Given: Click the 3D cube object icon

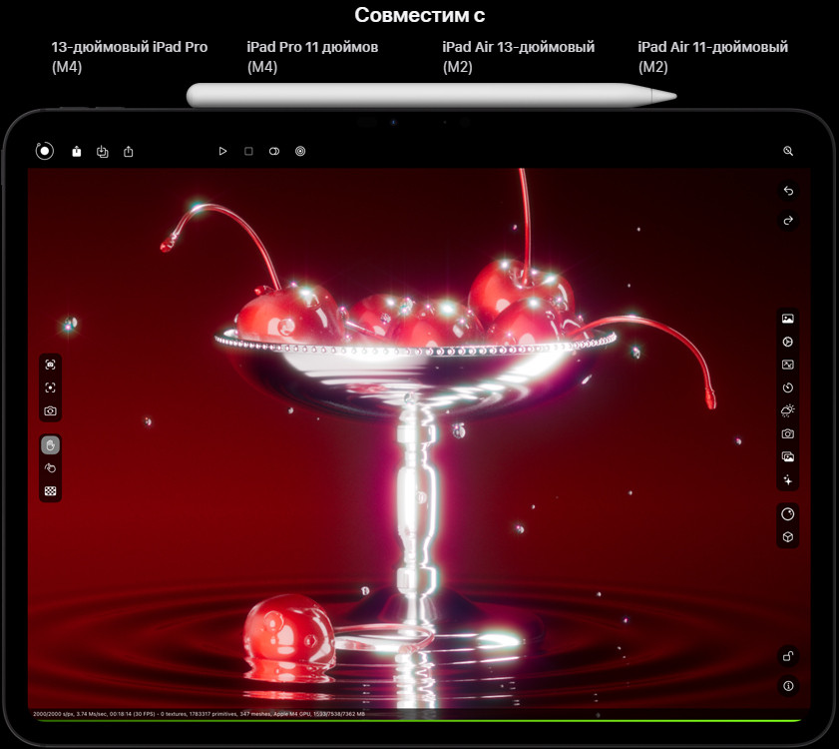Looking at the screenshot, I should pyautogui.click(x=788, y=537).
